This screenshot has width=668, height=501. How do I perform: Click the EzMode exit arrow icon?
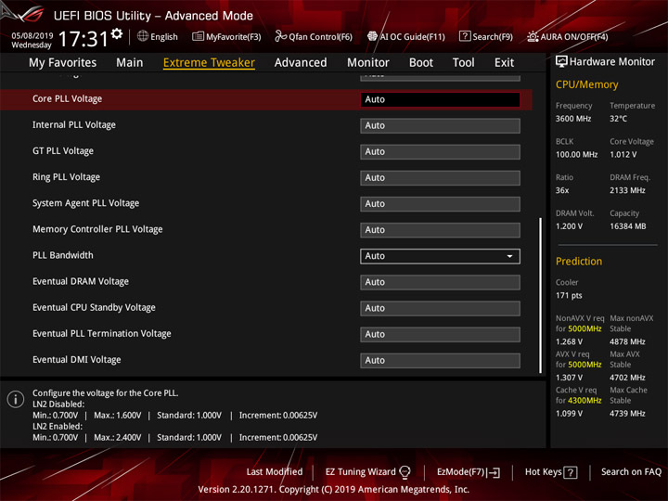point(495,472)
